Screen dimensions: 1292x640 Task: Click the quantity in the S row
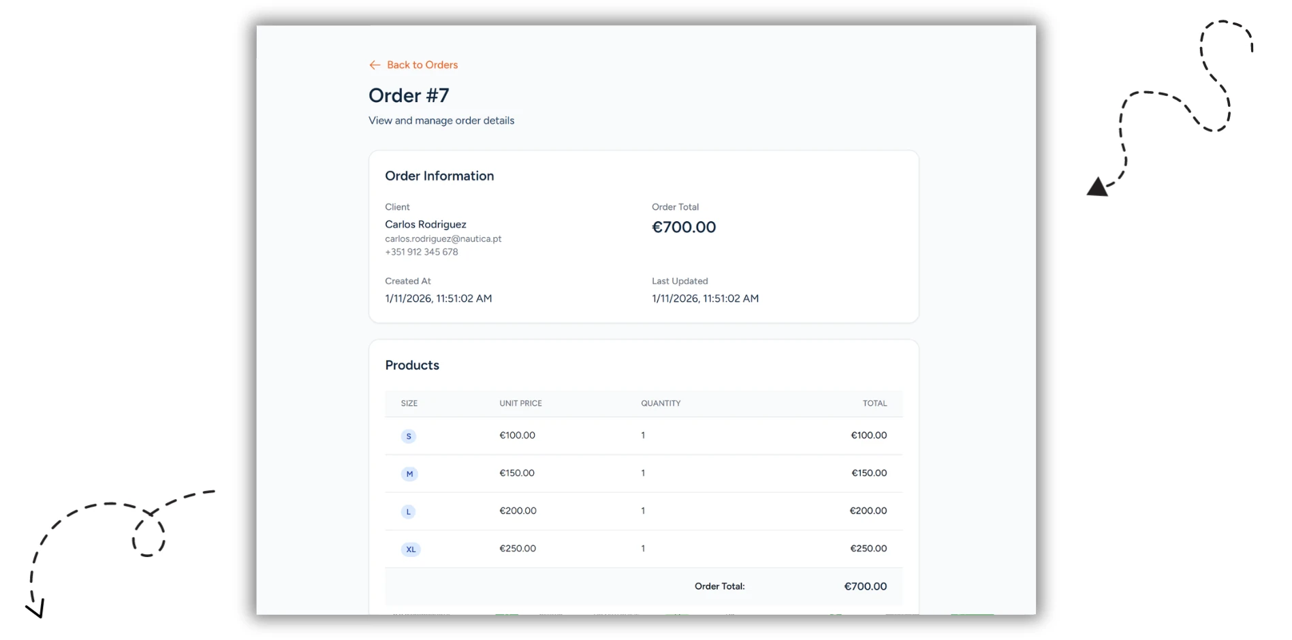tap(643, 435)
